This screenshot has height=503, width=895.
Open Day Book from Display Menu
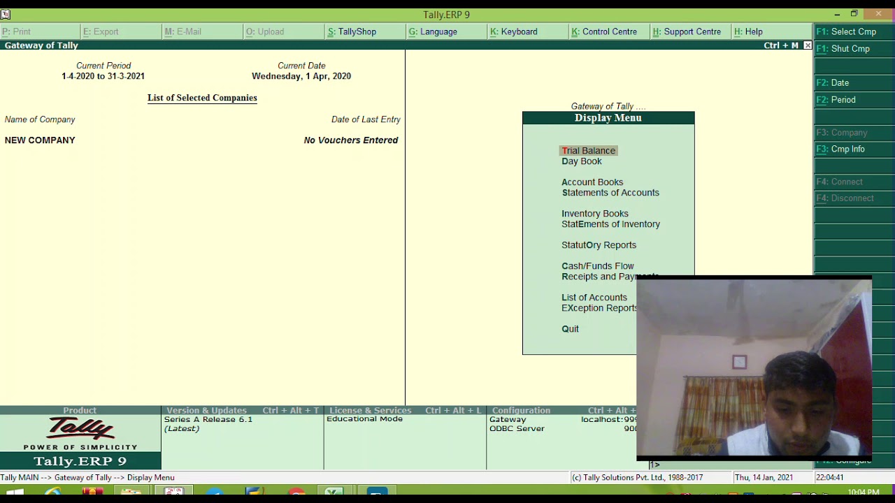[581, 161]
